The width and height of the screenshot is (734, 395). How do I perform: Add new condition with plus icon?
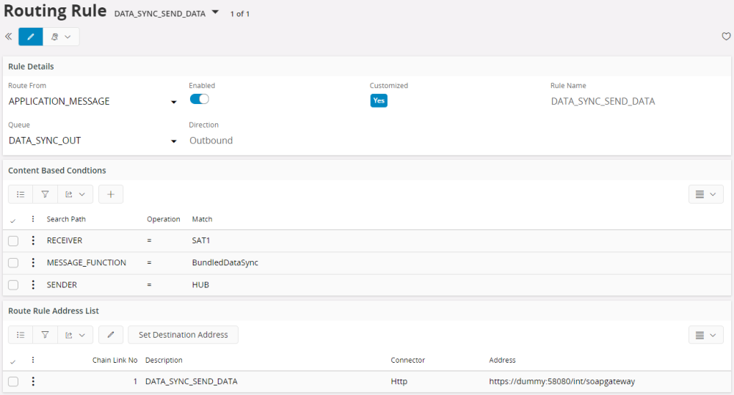111,194
